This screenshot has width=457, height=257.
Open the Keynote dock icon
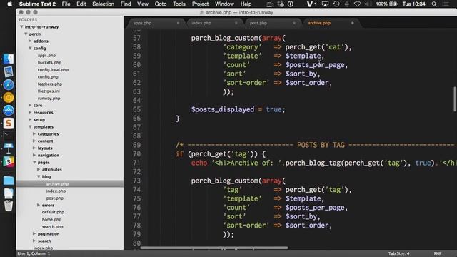[x=9, y=148]
